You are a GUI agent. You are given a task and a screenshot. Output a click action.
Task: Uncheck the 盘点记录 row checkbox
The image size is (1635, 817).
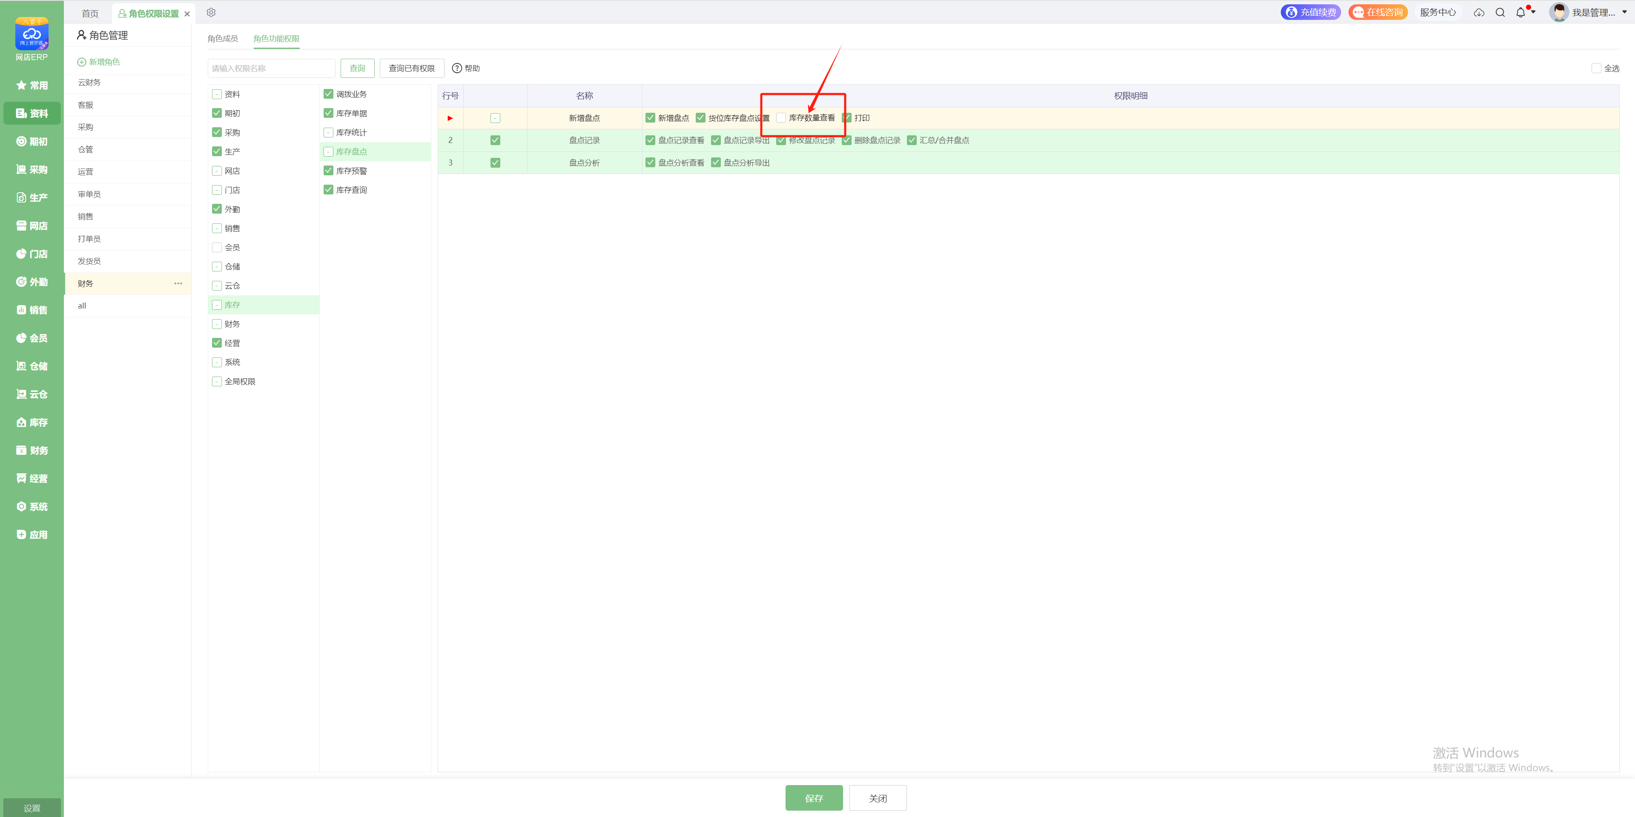point(496,140)
